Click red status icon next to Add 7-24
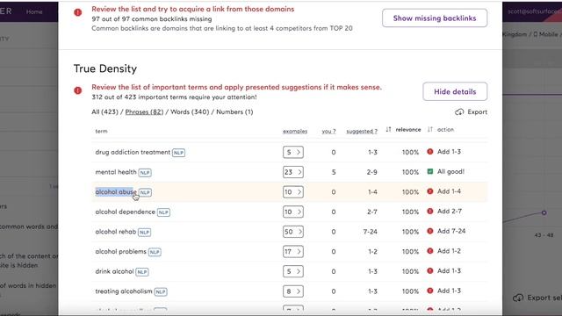 click(x=430, y=231)
